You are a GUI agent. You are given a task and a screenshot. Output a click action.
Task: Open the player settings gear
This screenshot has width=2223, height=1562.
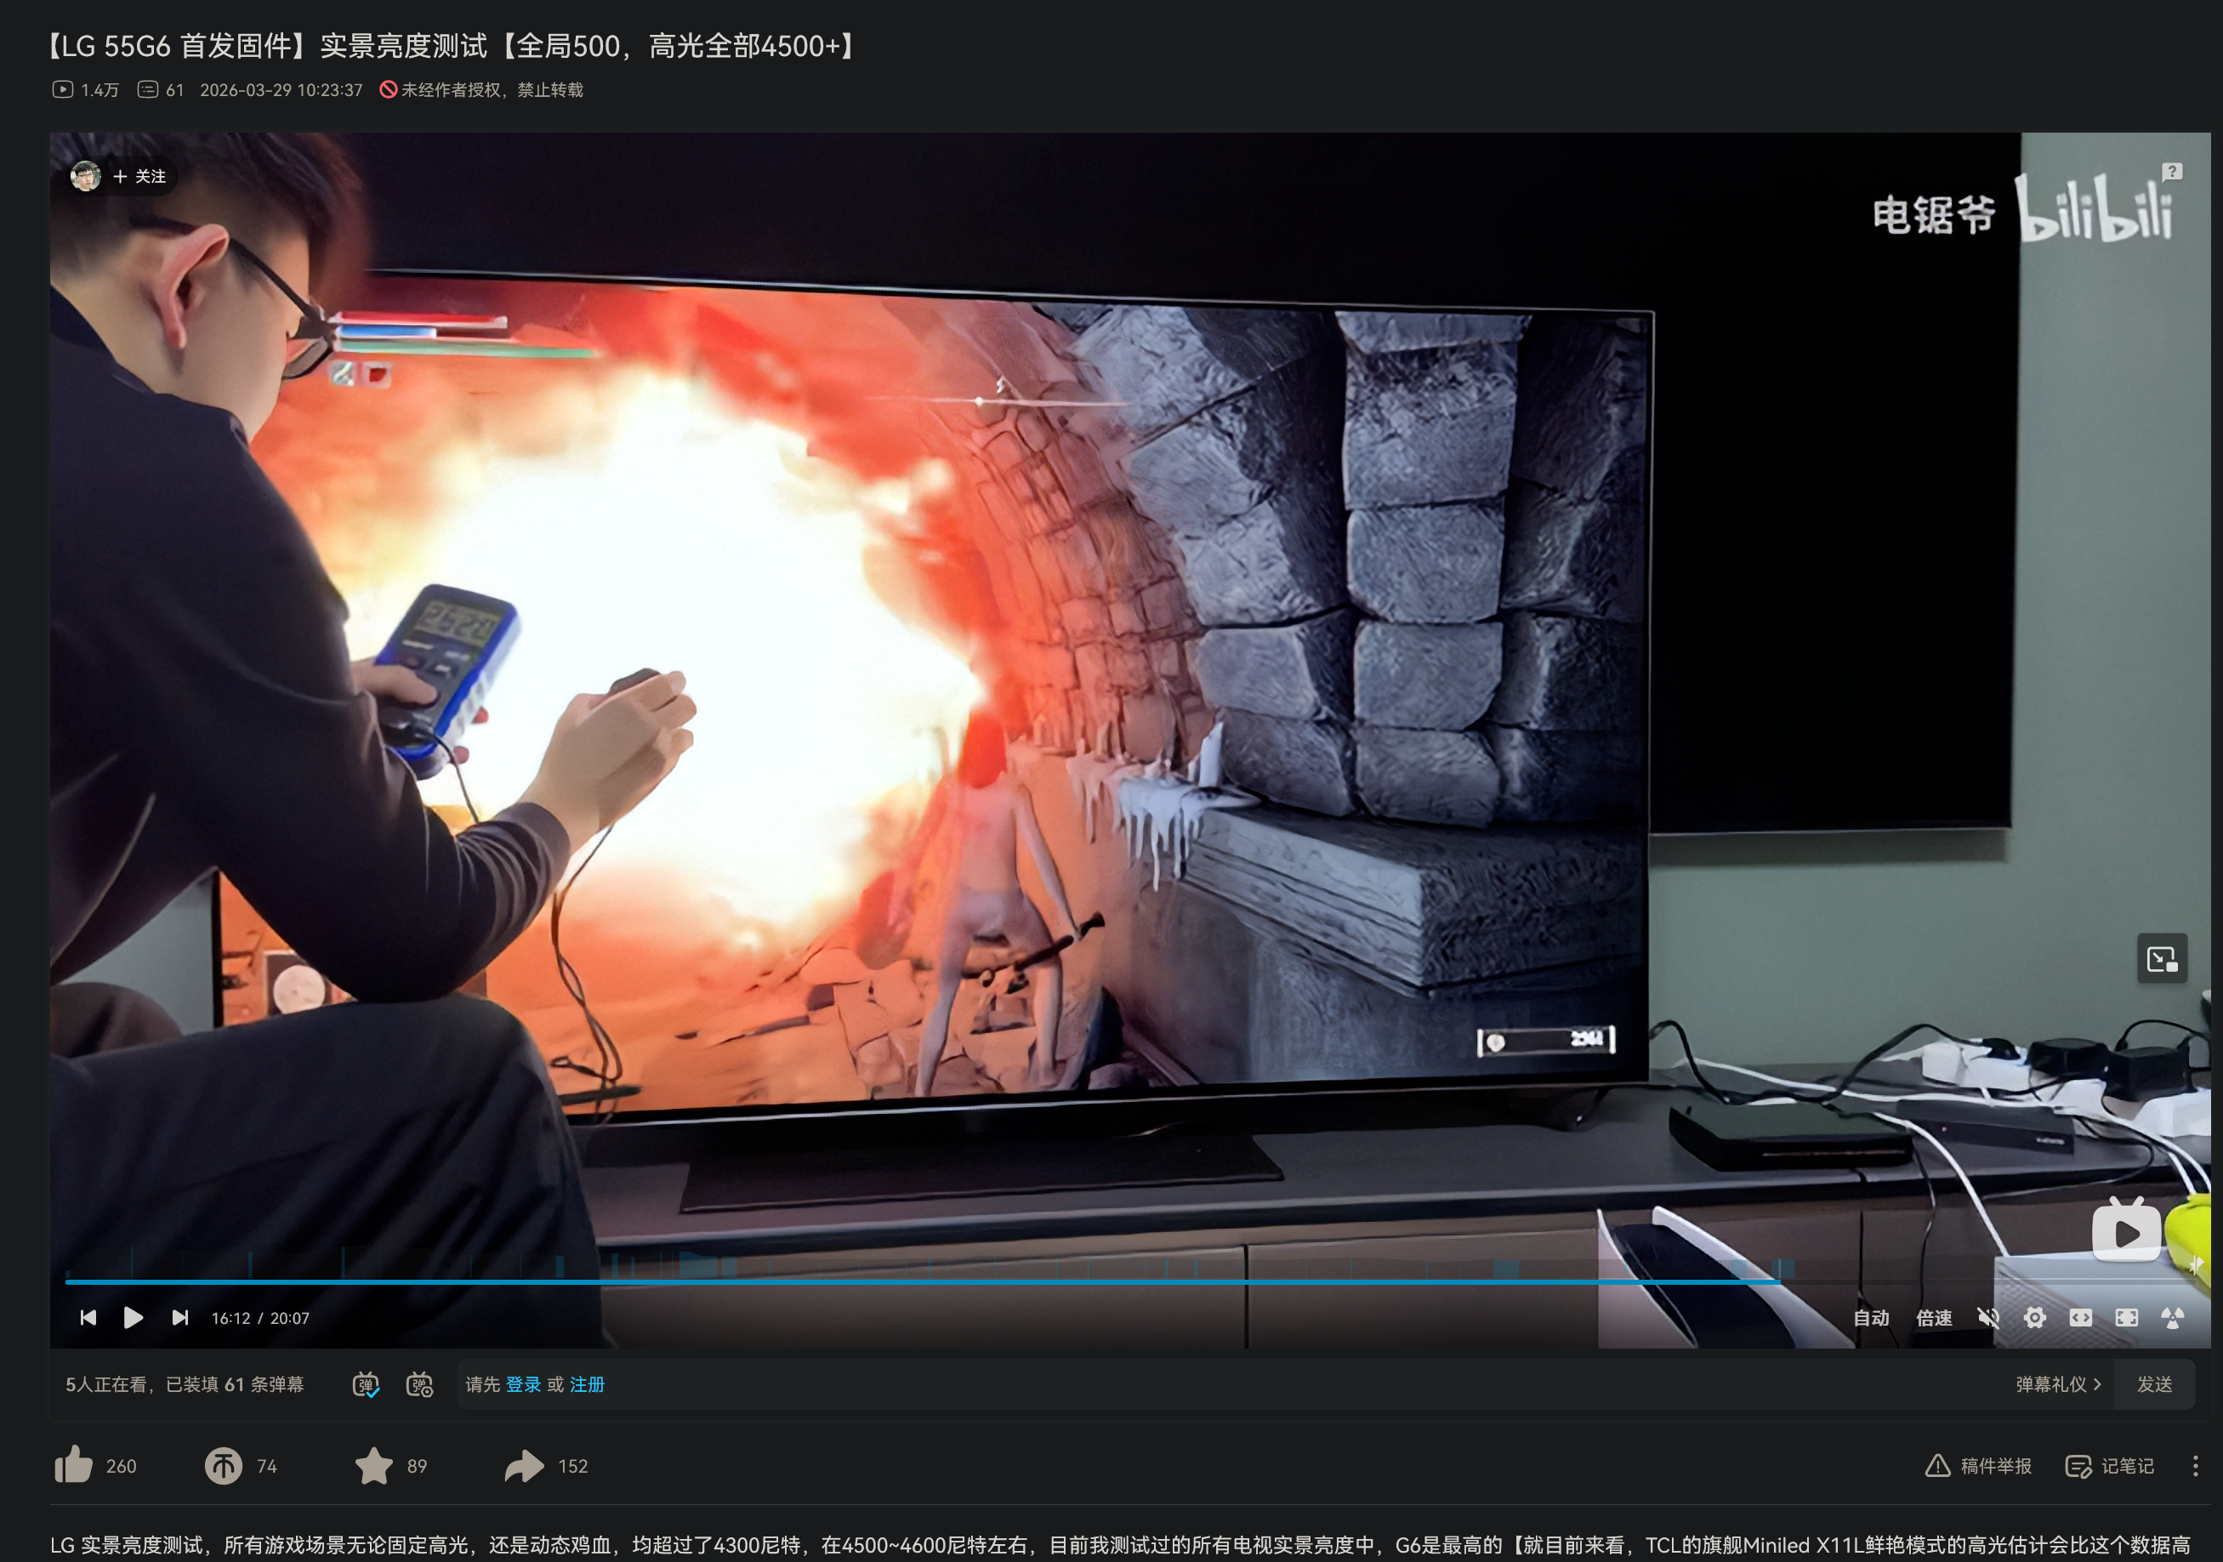point(2034,1318)
